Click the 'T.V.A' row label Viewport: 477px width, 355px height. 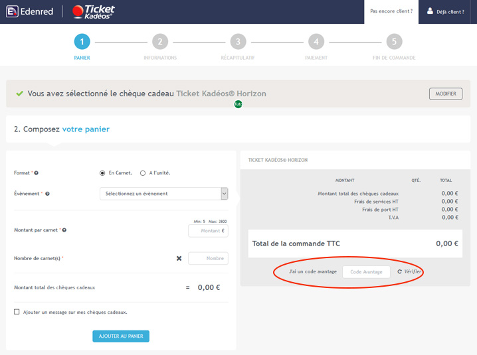(393, 218)
